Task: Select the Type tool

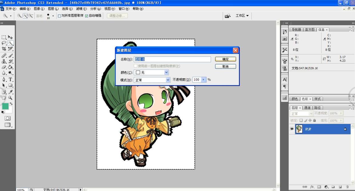Action: coord(10,79)
